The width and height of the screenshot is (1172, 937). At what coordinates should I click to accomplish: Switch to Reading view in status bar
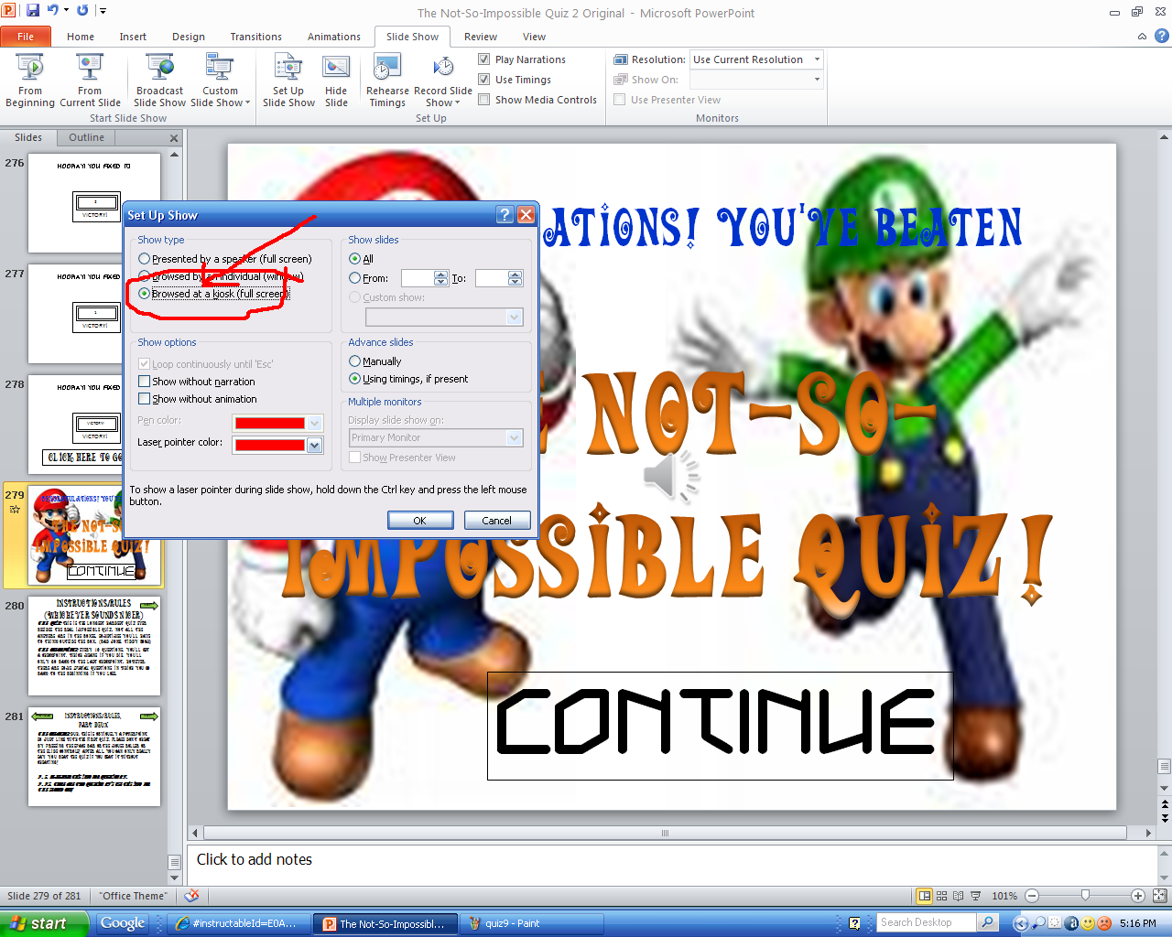click(x=958, y=896)
